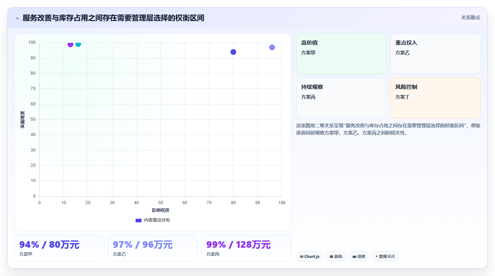Click the star icon in 数据卡片 chip

point(377,256)
